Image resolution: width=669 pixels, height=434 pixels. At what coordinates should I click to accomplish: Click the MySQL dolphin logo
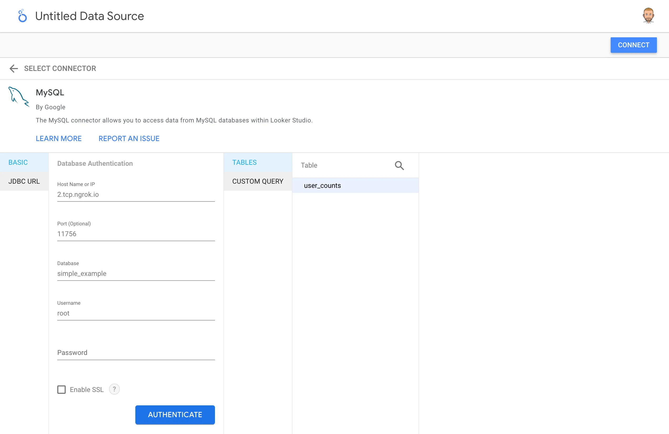pyautogui.click(x=19, y=97)
